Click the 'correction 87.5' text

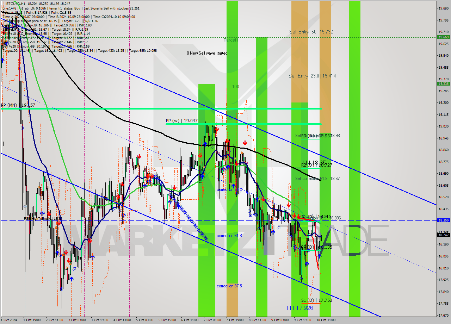(x=229, y=286)
